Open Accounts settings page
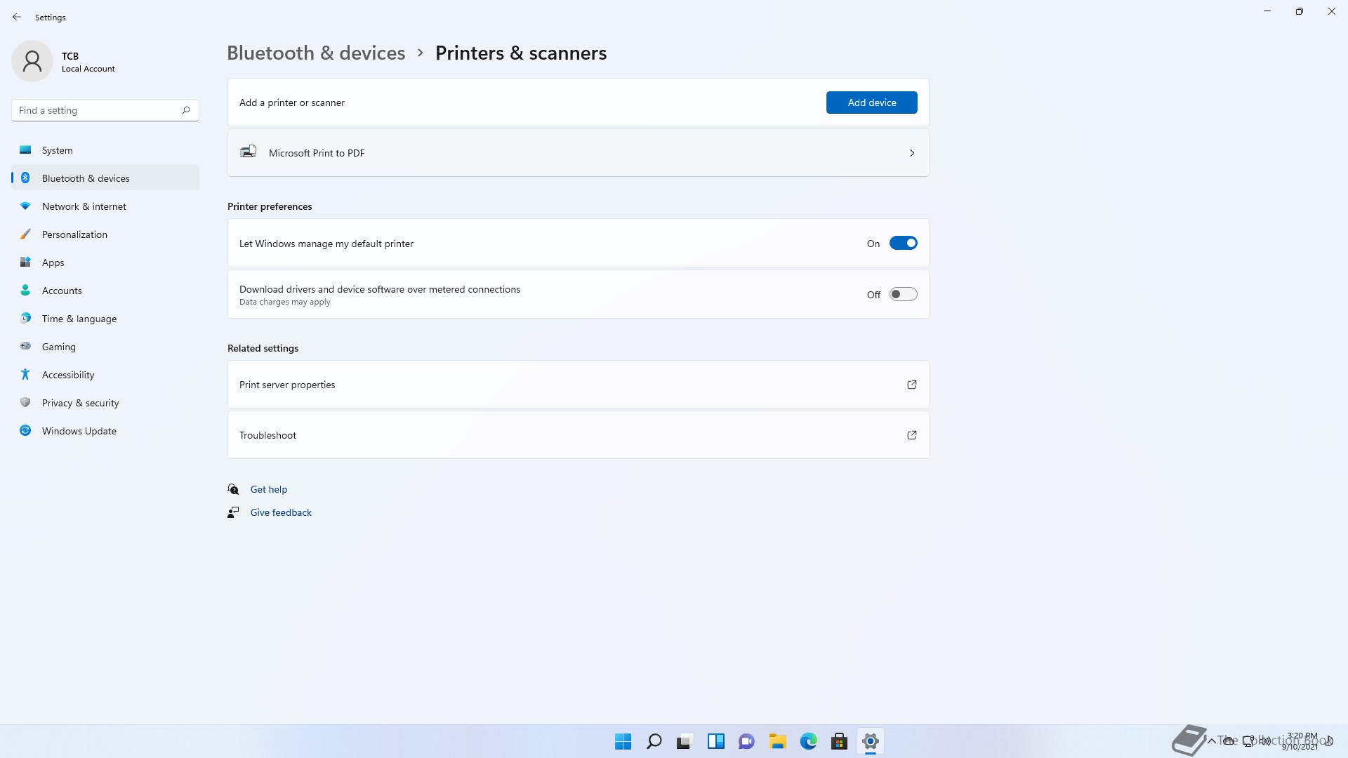This screenshot has height=758, width=1348. 105,290
